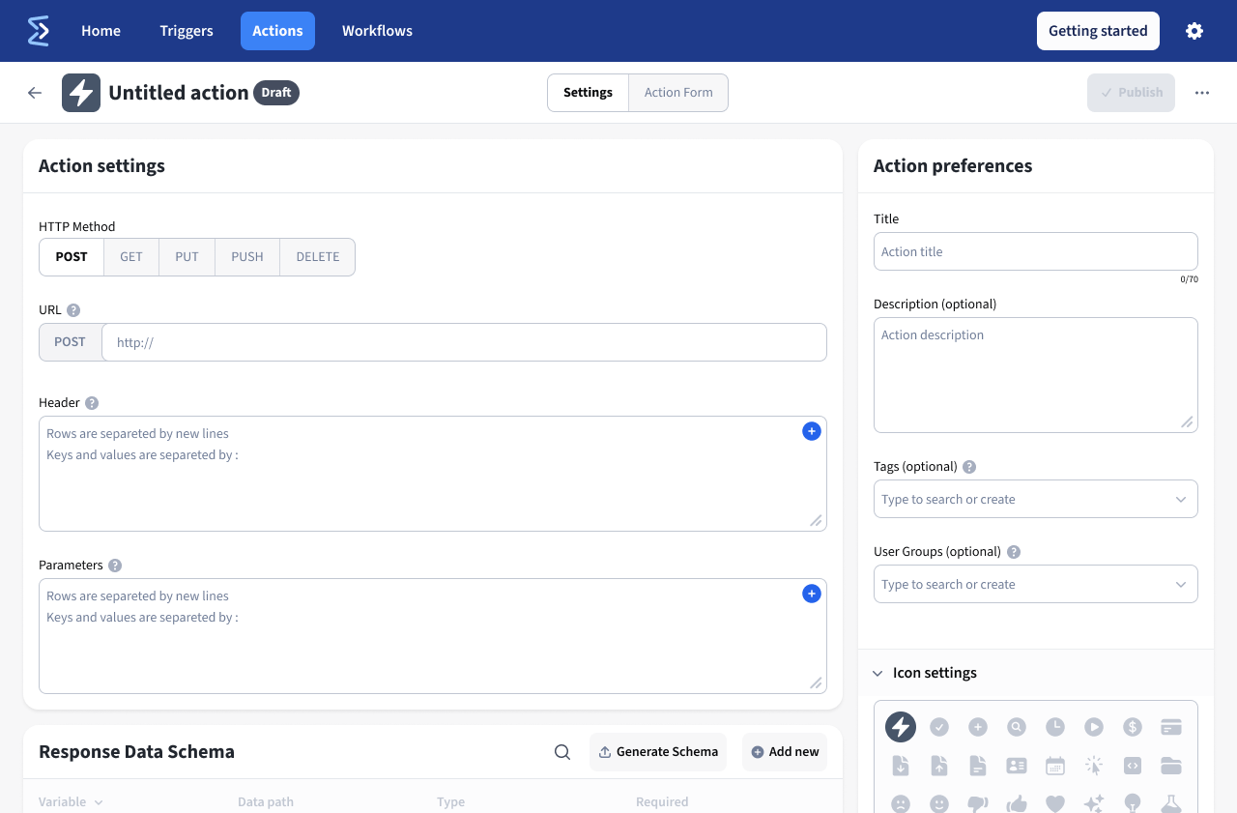Sort by the Variable column
1237x813 pixels.
tap(71, 802)
